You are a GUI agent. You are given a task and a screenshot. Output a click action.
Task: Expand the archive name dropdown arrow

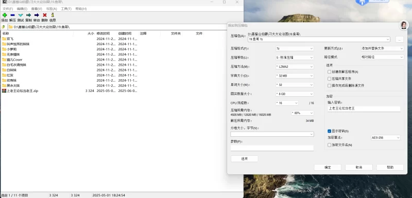pyautogui.click(x=388, y=39)
